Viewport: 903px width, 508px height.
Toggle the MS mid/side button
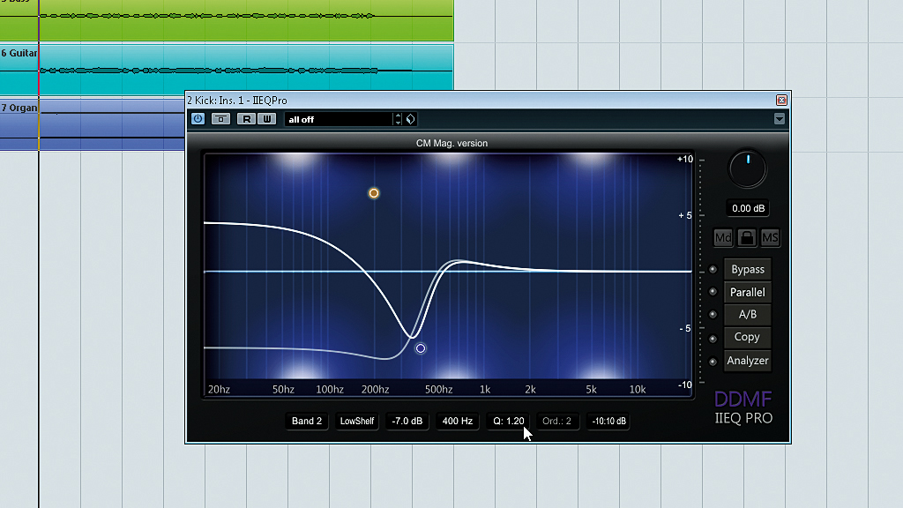tap(770, 237)
